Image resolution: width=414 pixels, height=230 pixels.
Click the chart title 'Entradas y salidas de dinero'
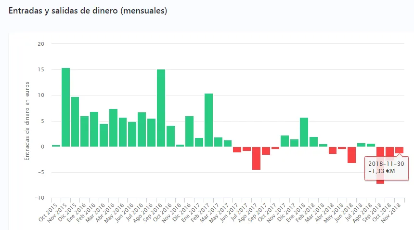pos(88,11)
